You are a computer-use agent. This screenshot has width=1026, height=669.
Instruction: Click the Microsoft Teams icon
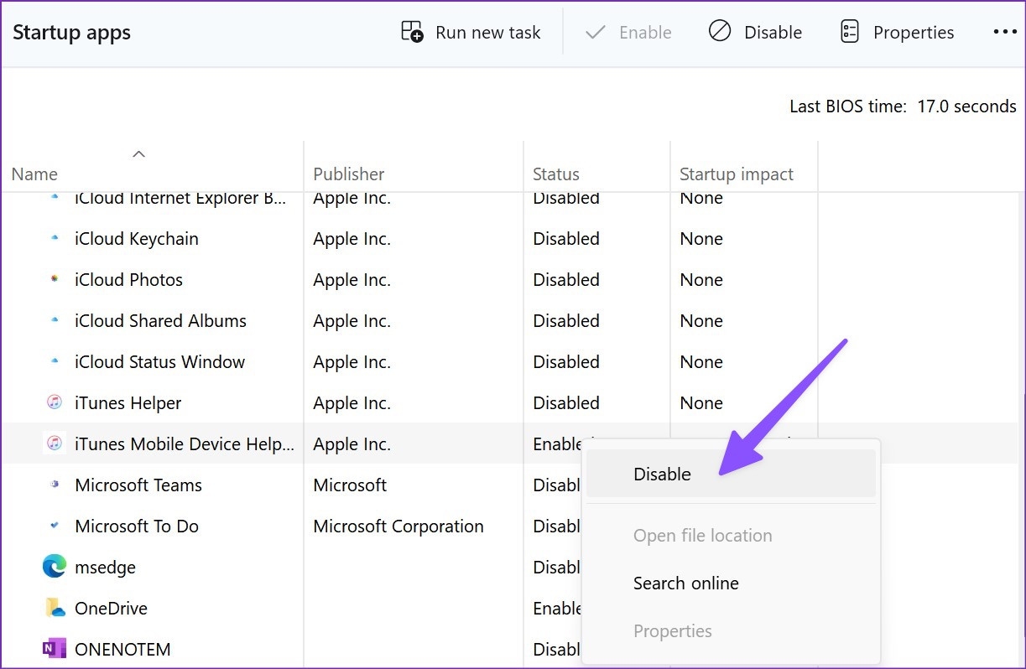coord(53,485)
